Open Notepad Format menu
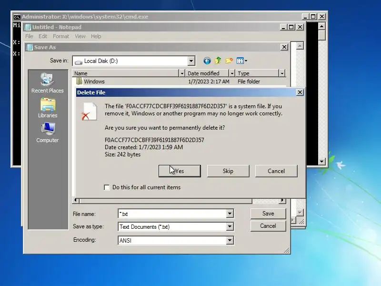The width and height of the screenshot is (381, 286). click(61, 36)
